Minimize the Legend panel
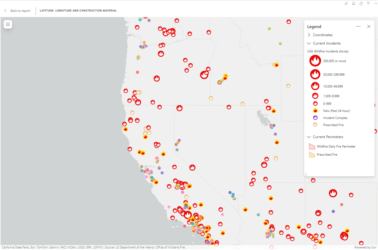The height and width of the screenshot is (250, 378). 358,26
